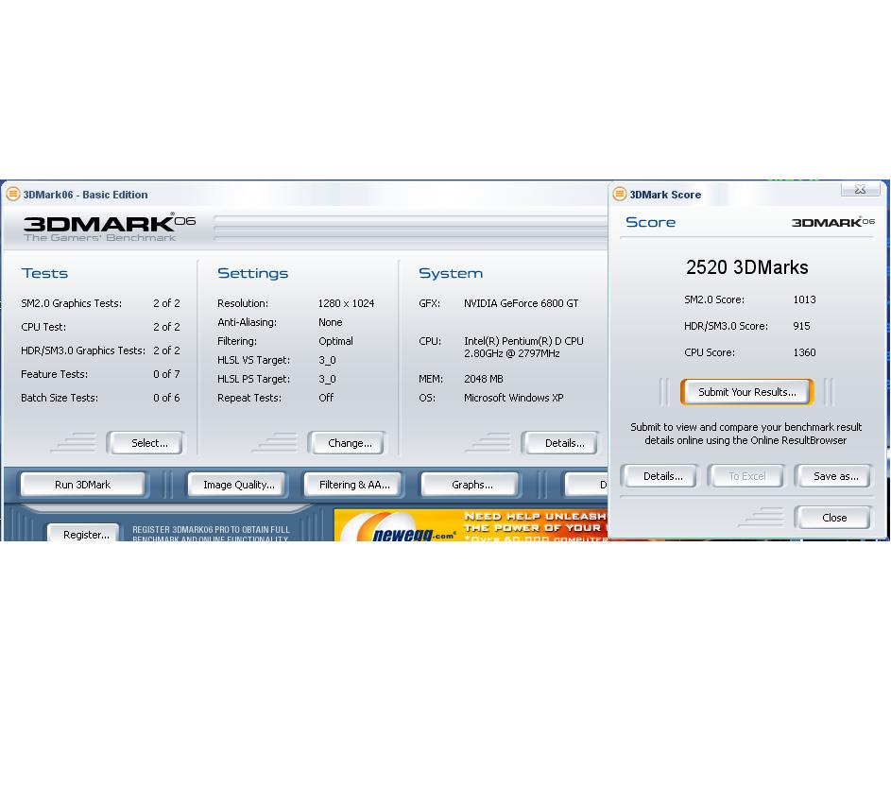Image resolution: width=891 pixels, height=786 pixels.
Task: Click the SM2.0 Score value 1013
Action: coord(804,299)
